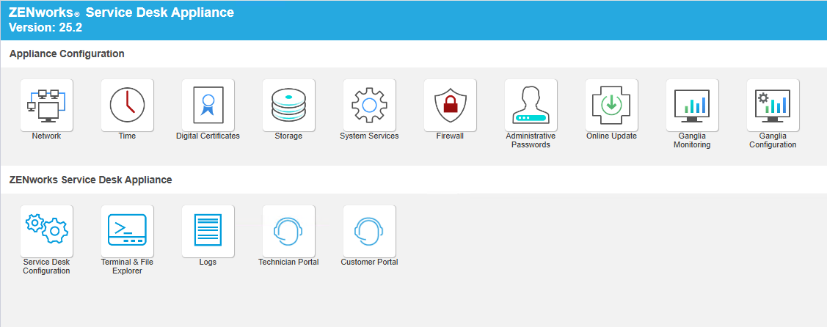
Task: Click the System Services label
Action: click(x=369, y=136)
